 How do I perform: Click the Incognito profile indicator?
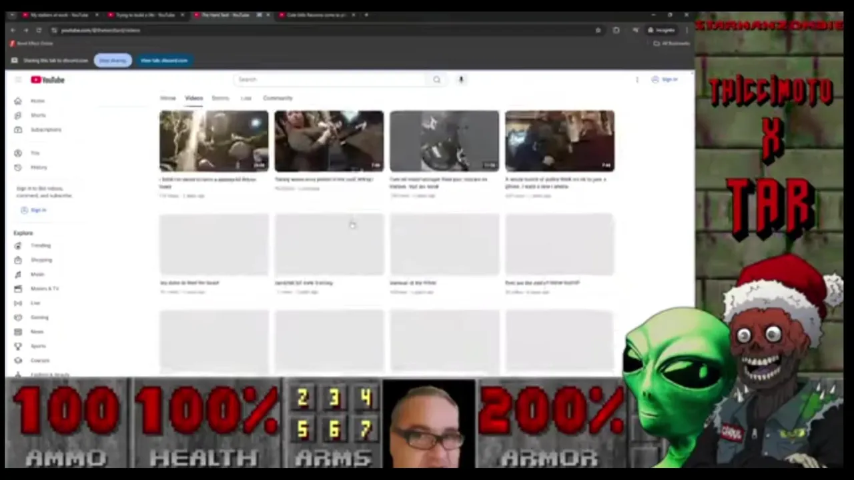[x=661, y=30]
